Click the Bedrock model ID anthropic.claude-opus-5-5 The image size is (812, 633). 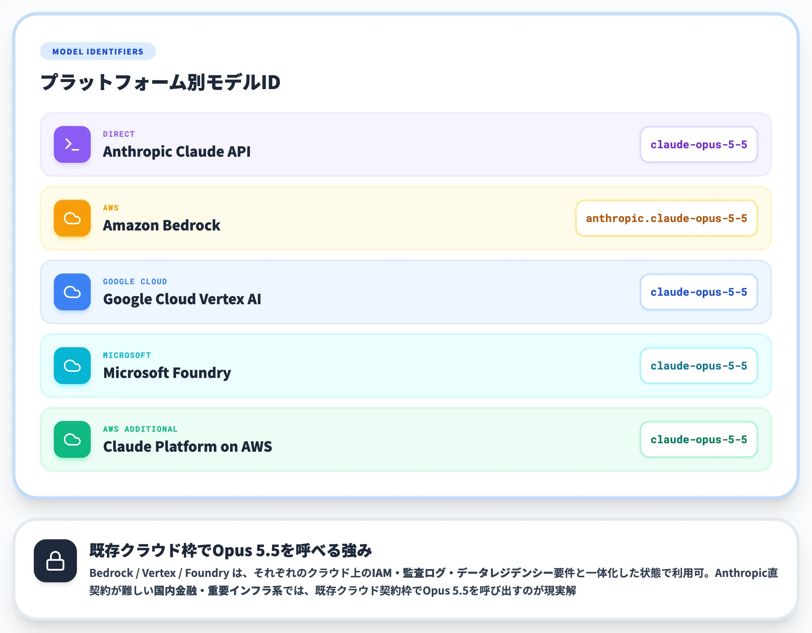666,218
